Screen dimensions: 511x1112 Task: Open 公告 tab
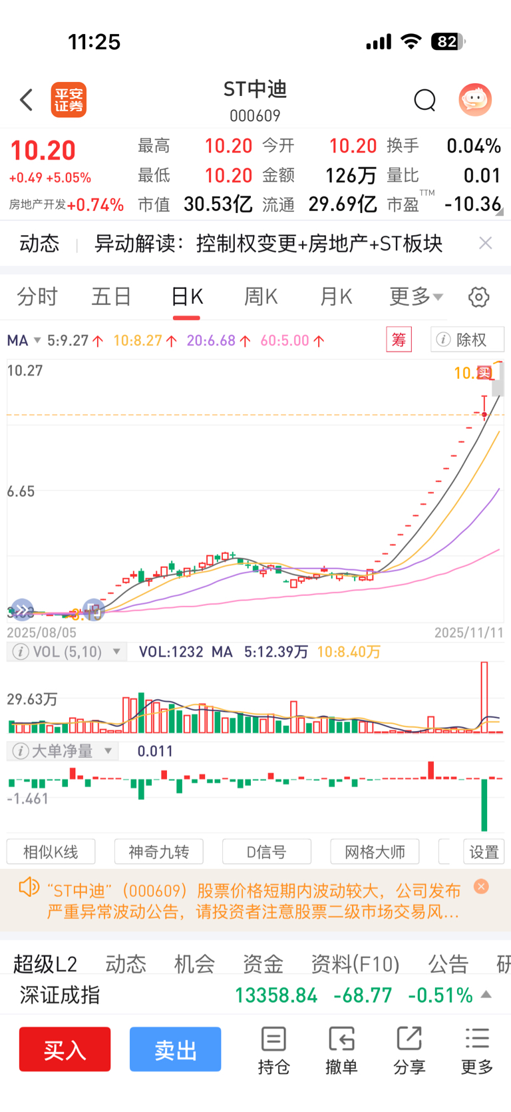point(448,963)
